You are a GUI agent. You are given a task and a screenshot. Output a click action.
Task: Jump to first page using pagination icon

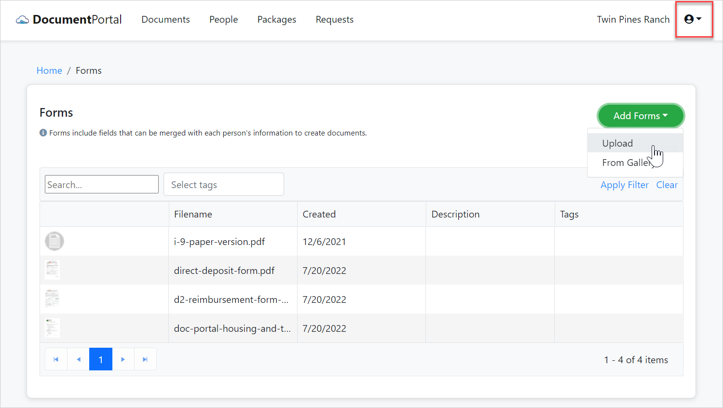coord(55,359)
